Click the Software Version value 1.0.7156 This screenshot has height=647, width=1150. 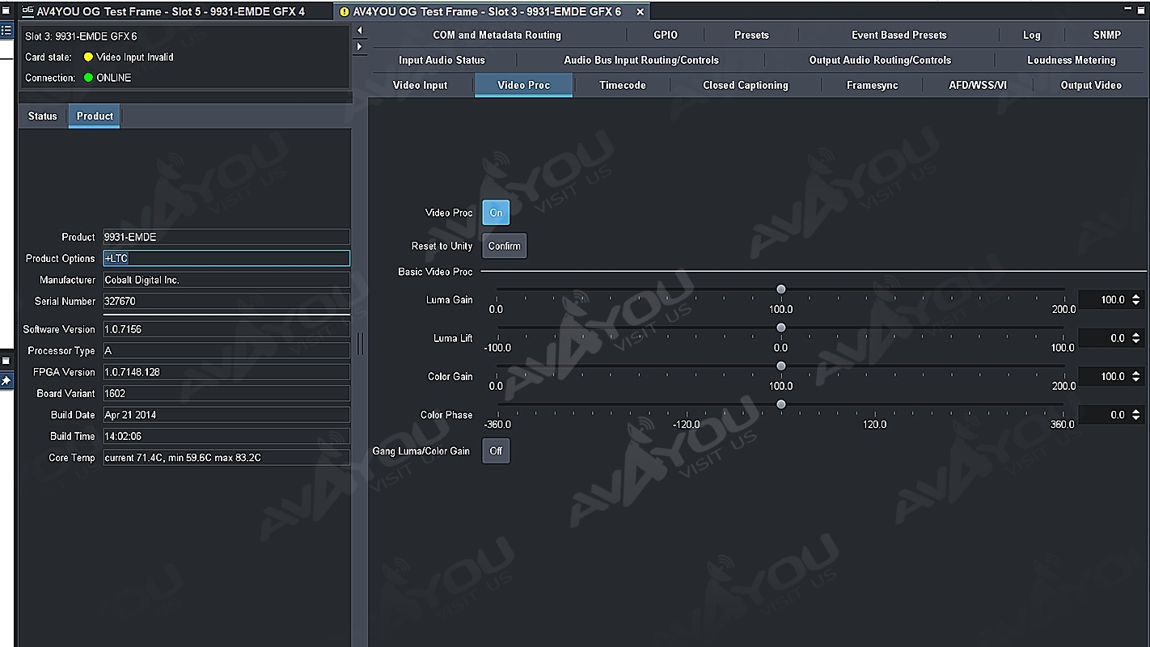tap(226, 329)
